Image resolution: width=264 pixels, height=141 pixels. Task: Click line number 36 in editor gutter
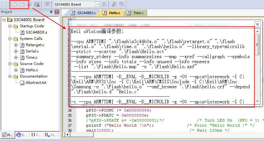tap(70, 121)
